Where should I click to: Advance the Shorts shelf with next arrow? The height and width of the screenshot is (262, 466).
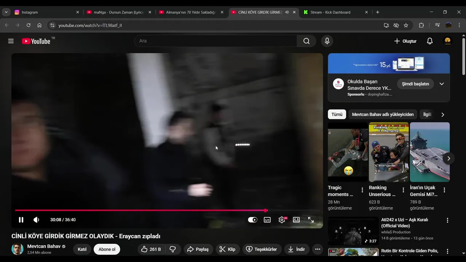[x=449, y=158]
